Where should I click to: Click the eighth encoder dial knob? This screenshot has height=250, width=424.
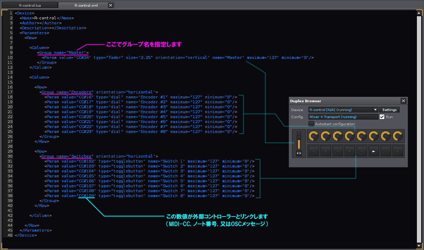tap(397, 136)
